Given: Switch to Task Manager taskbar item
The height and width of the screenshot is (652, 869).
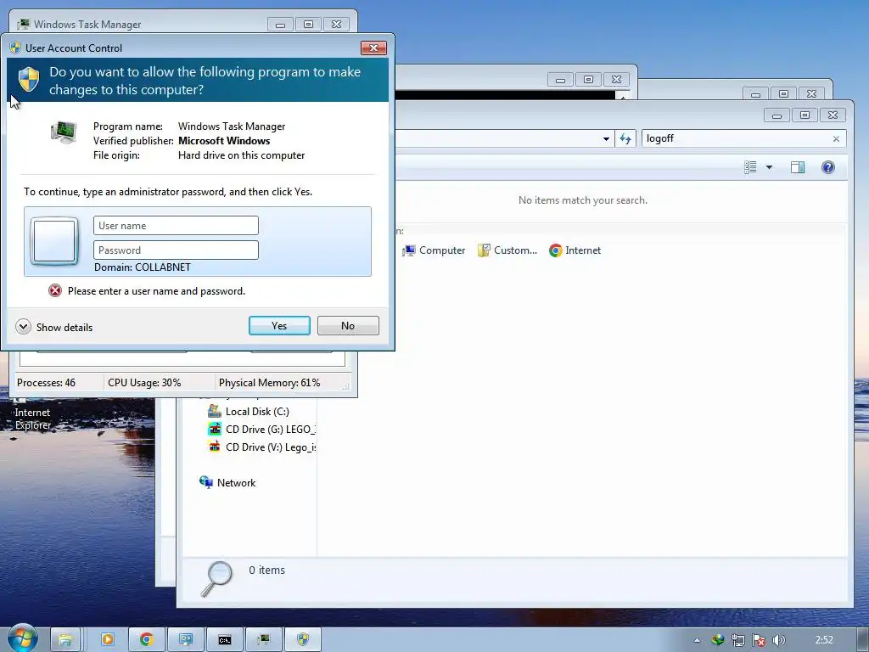Looking at the screenshot, I should click(x=264, y=640).
